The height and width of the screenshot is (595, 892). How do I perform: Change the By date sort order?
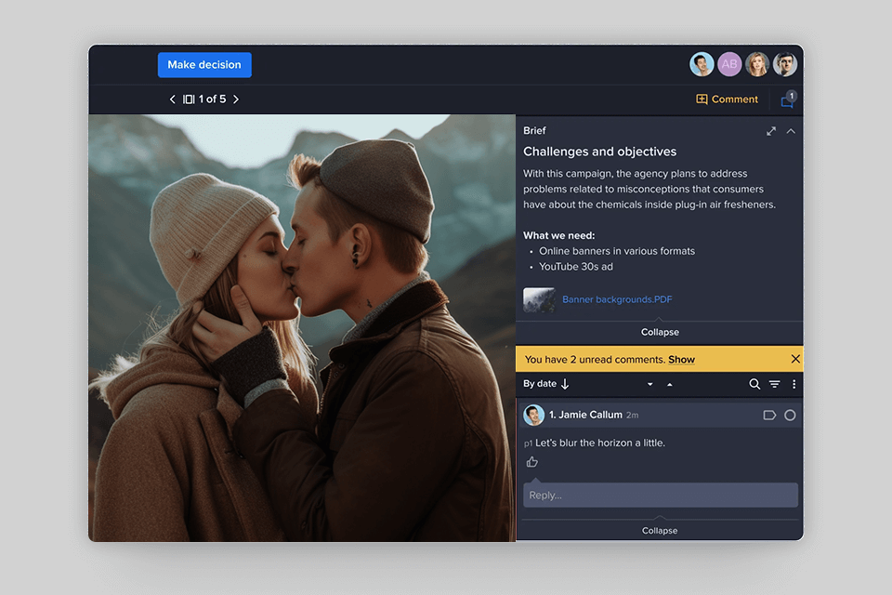coord(546,384)
